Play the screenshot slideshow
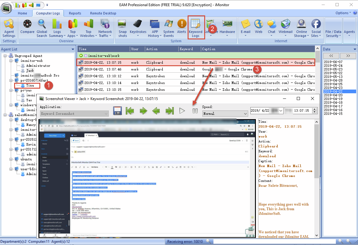 182,111
